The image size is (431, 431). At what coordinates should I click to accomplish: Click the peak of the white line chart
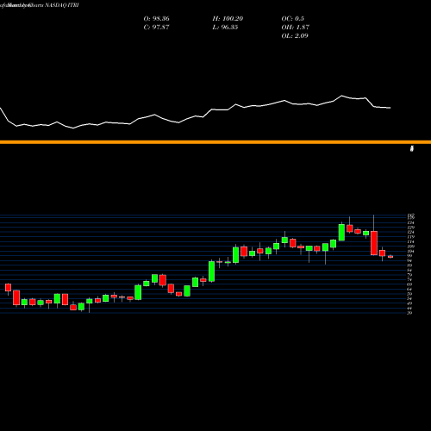point(342,96)
